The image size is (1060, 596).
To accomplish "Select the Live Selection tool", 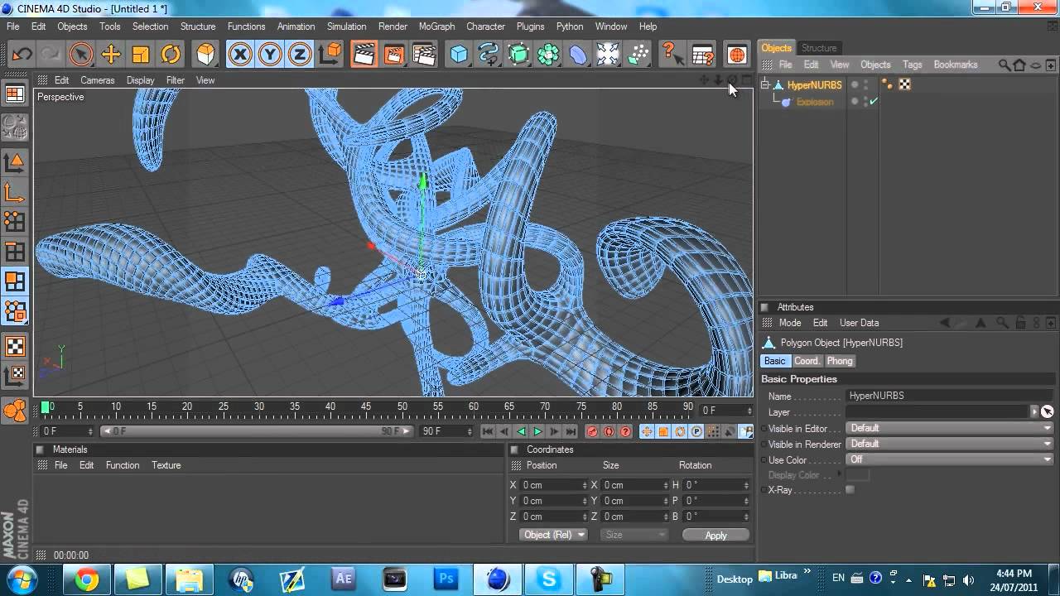I will 81,55.
